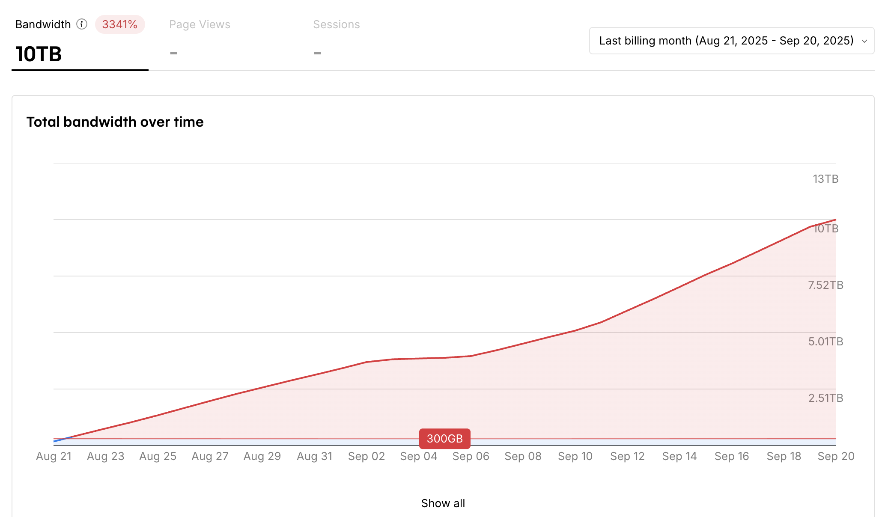Click the 13TB y-axis label
This screenshot has height=517, width=888.
825,179
